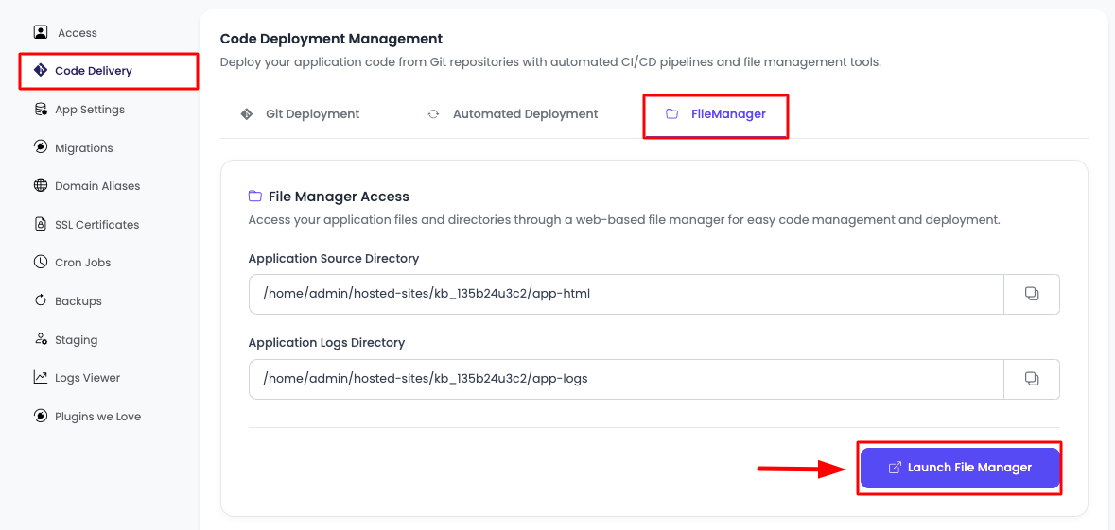
Task: Open the Logs Viewer section
Action: coord(87,378)
